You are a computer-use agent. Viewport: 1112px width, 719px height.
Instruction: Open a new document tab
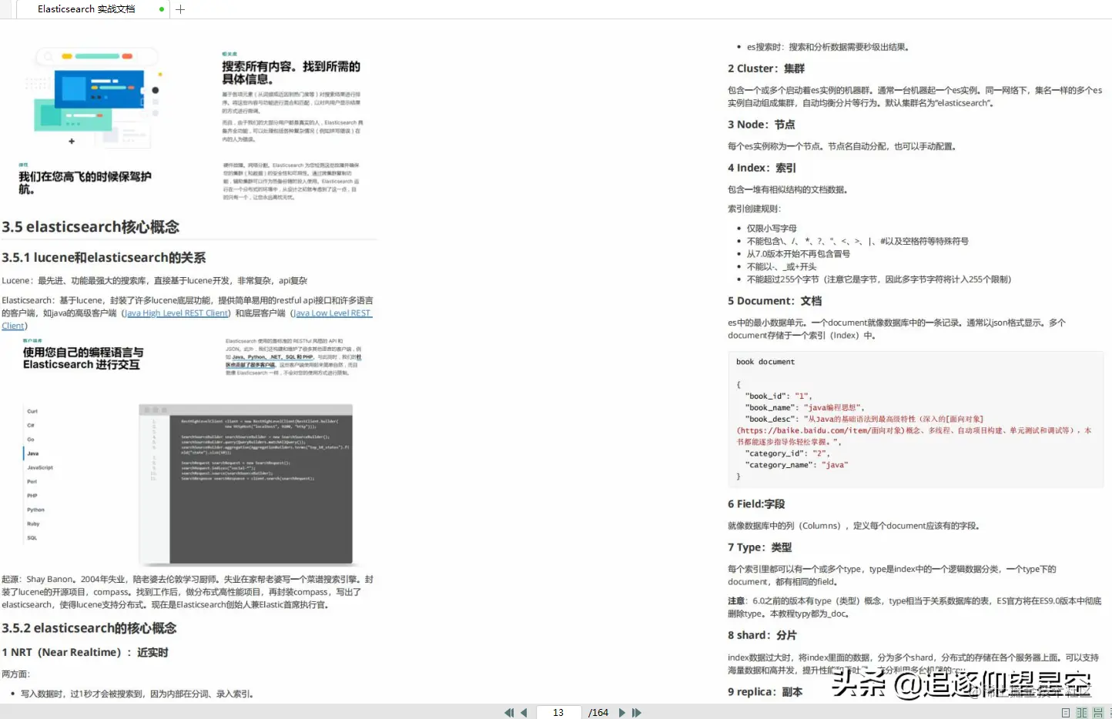(x=179, y=9)
